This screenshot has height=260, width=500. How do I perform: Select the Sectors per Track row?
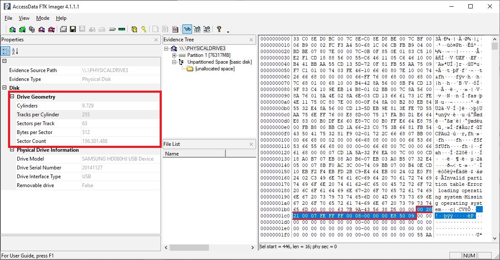(85, 123)
